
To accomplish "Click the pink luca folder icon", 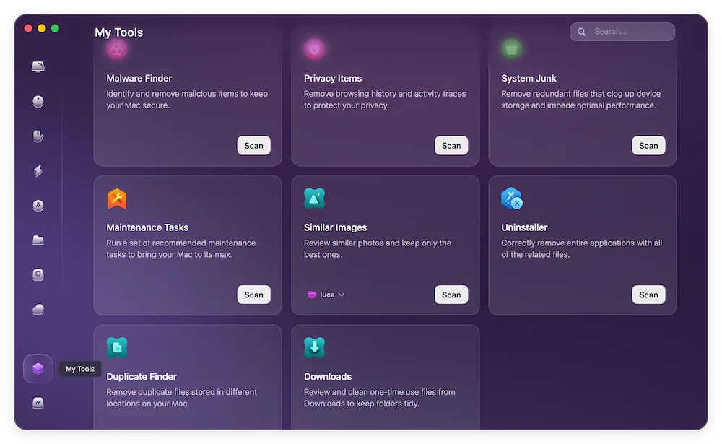I will [312, 295].
